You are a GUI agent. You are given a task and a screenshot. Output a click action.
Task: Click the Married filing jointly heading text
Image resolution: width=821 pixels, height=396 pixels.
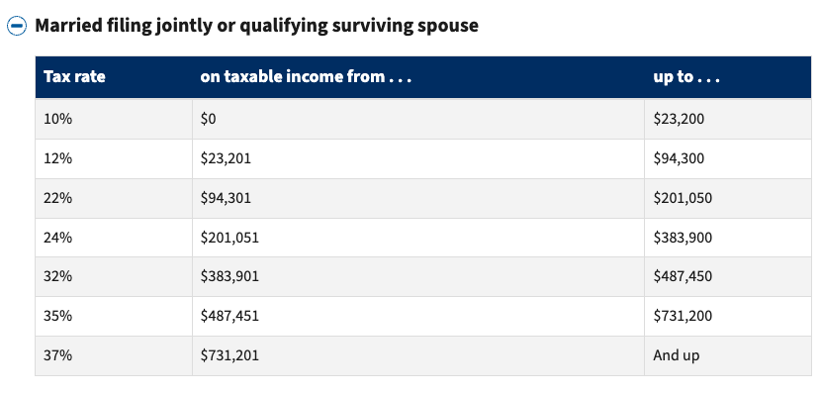(x=256, y=26)
